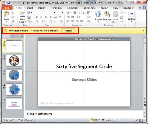
Task: Close the slide thumbnail pane
Action: (x=22, y=36)
